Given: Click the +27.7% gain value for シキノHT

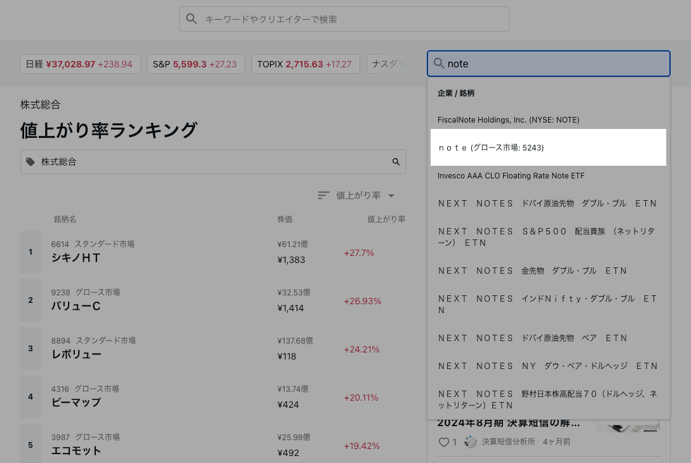Looking at the screenshot, I should pyautogui.click(x=359, y=253).
